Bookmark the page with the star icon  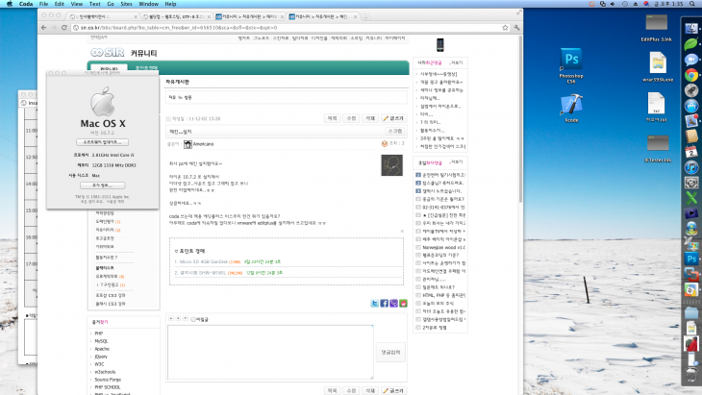505,27
